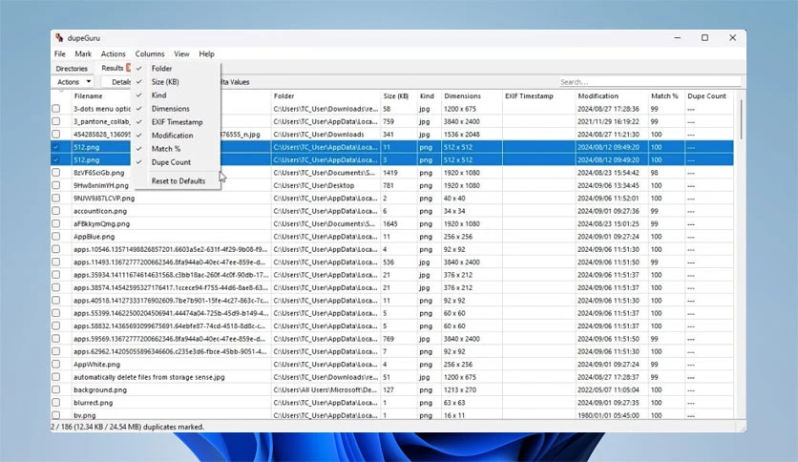The image size is (798, 462).
Task: Check the box for 3-dots menu row
Action: point(56,109)
